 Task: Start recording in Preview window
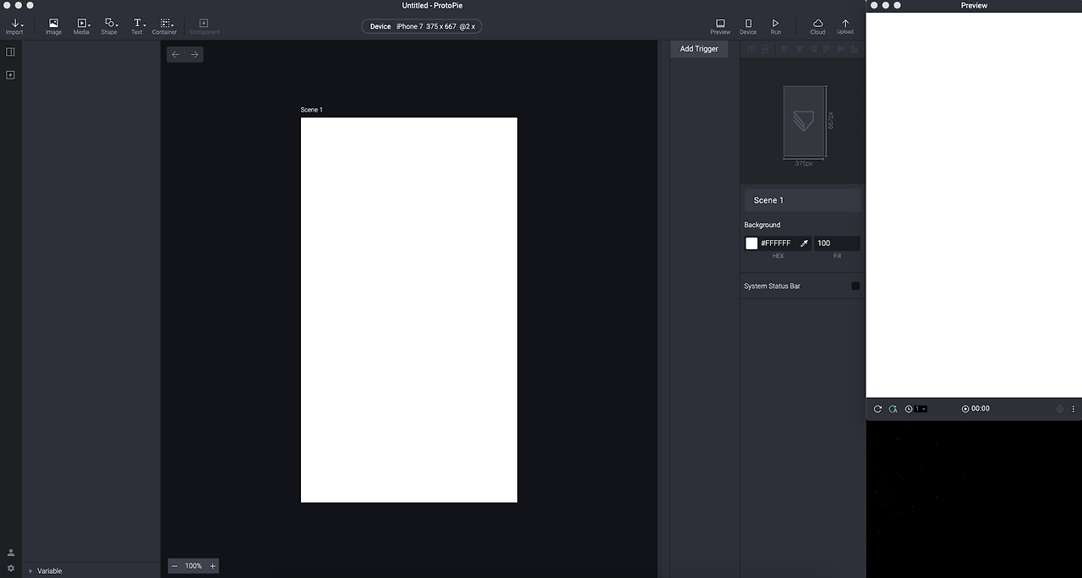(x=965, y=409)
